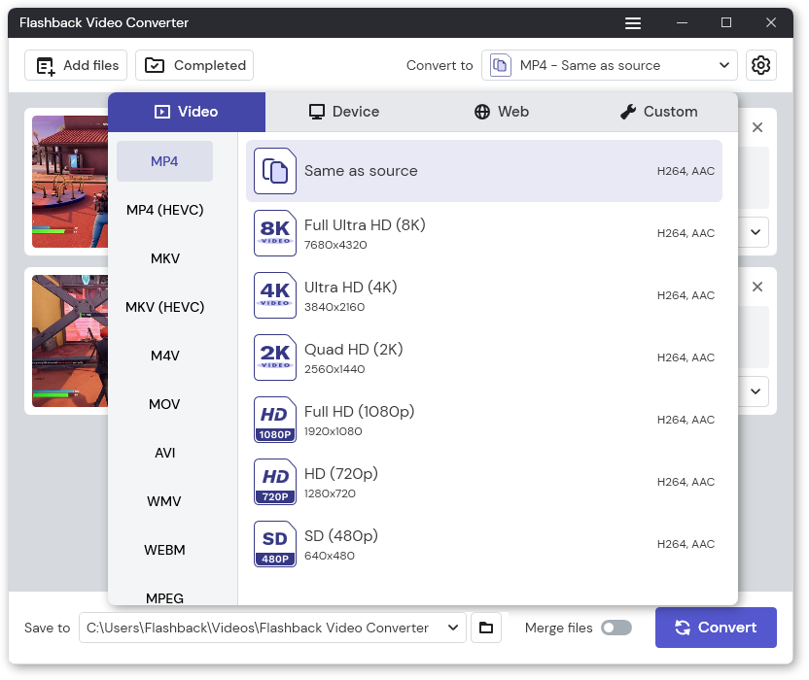
Task: Expand the Convert to format dropdown
Action: pyautogui.click(x=723, y=65)
